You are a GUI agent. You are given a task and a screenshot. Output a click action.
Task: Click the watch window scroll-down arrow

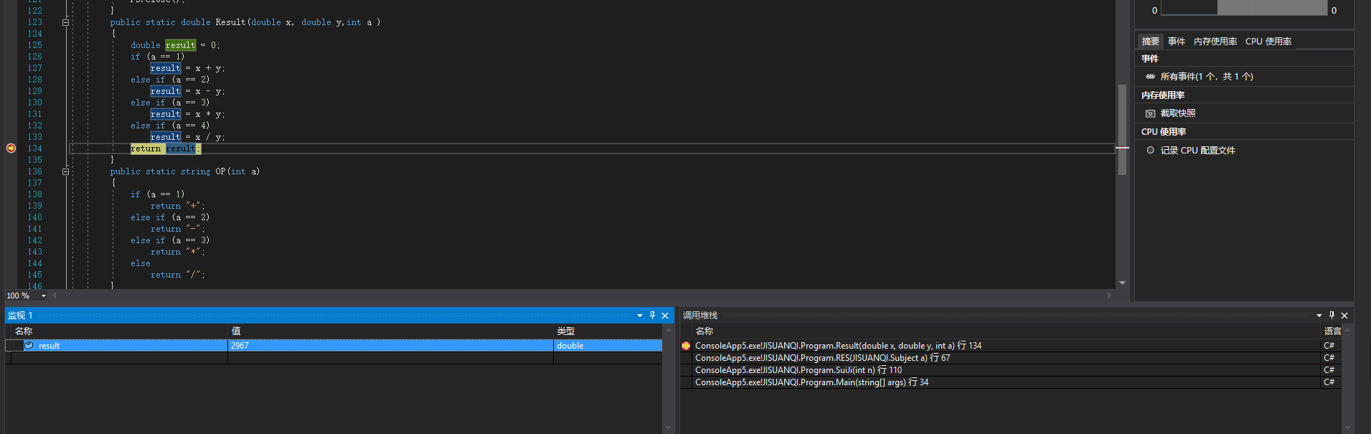coord(668,428)
